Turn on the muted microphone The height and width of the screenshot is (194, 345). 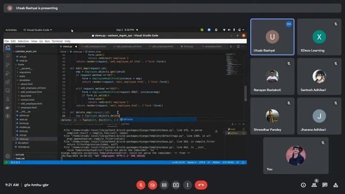point(141,185)
